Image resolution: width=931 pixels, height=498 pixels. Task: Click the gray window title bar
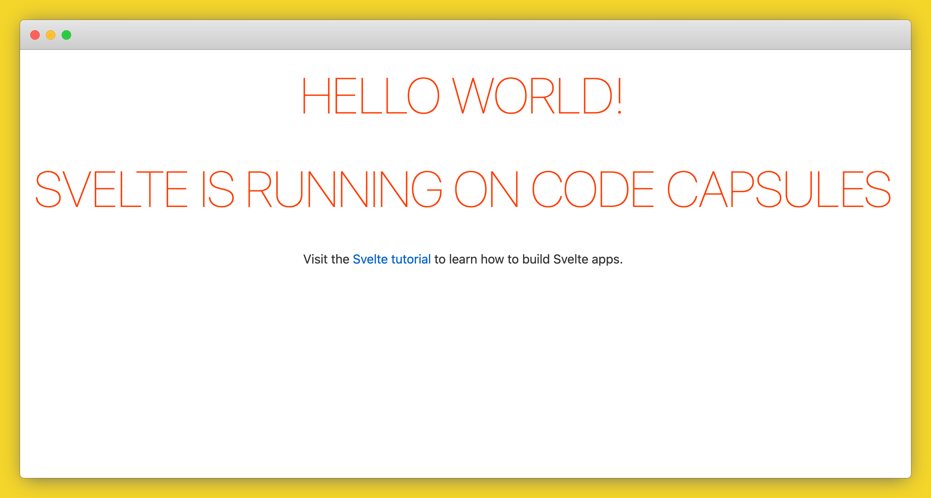click(x=465, y=35)
